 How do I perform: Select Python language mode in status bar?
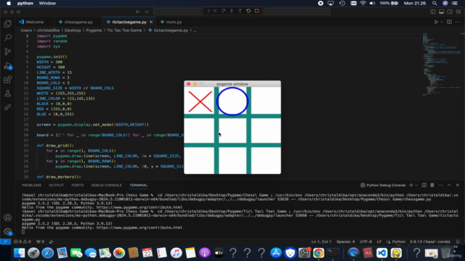399,241
